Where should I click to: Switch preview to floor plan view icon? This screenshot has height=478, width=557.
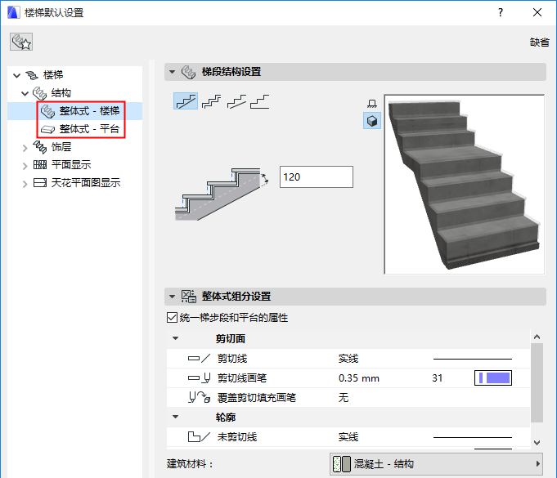[372, 103]
